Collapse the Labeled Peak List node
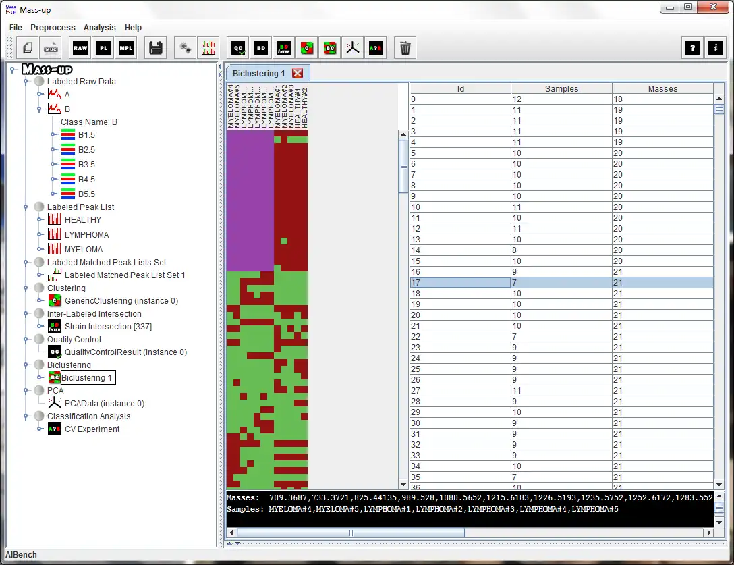Screen dimensions: 734x565 26,207
